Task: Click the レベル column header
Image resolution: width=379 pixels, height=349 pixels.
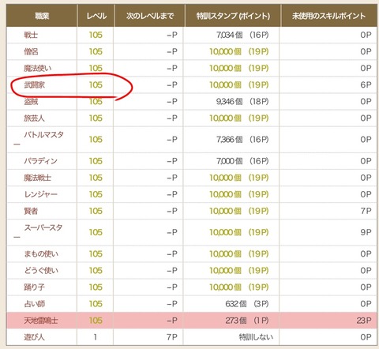Action: [x=96, y=16]
